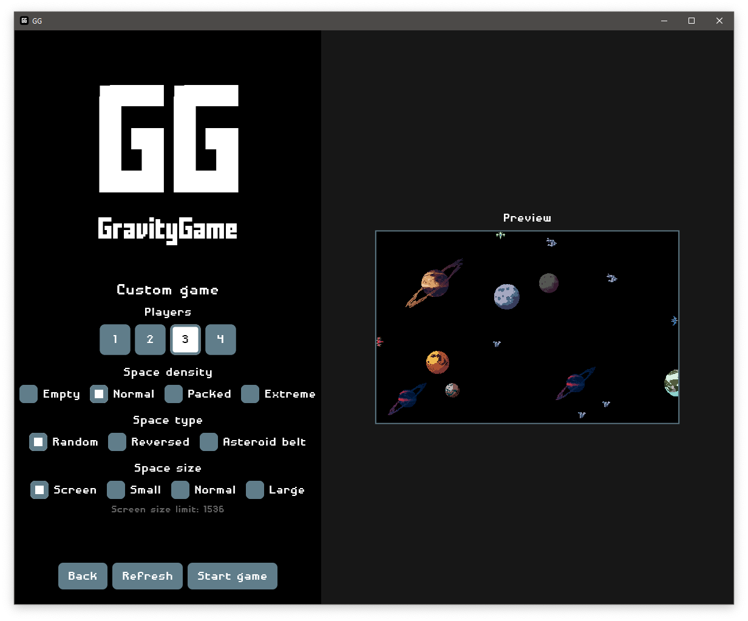
Task: Select 4 players button
Action: pyautogui.click(x=220, y=339)
